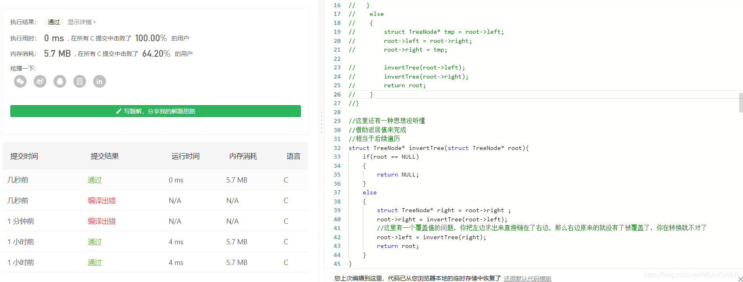Viewport: 743px width, 282px height.
Task: Click the 通过 status badge at top
Action: [54, 22]
